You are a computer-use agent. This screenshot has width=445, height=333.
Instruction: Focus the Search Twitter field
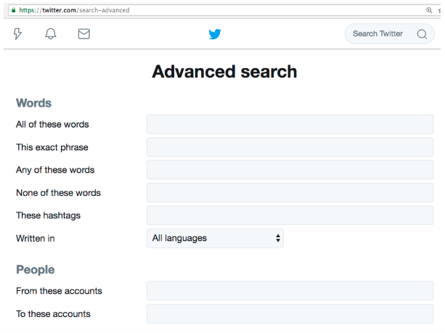point(389,34)
